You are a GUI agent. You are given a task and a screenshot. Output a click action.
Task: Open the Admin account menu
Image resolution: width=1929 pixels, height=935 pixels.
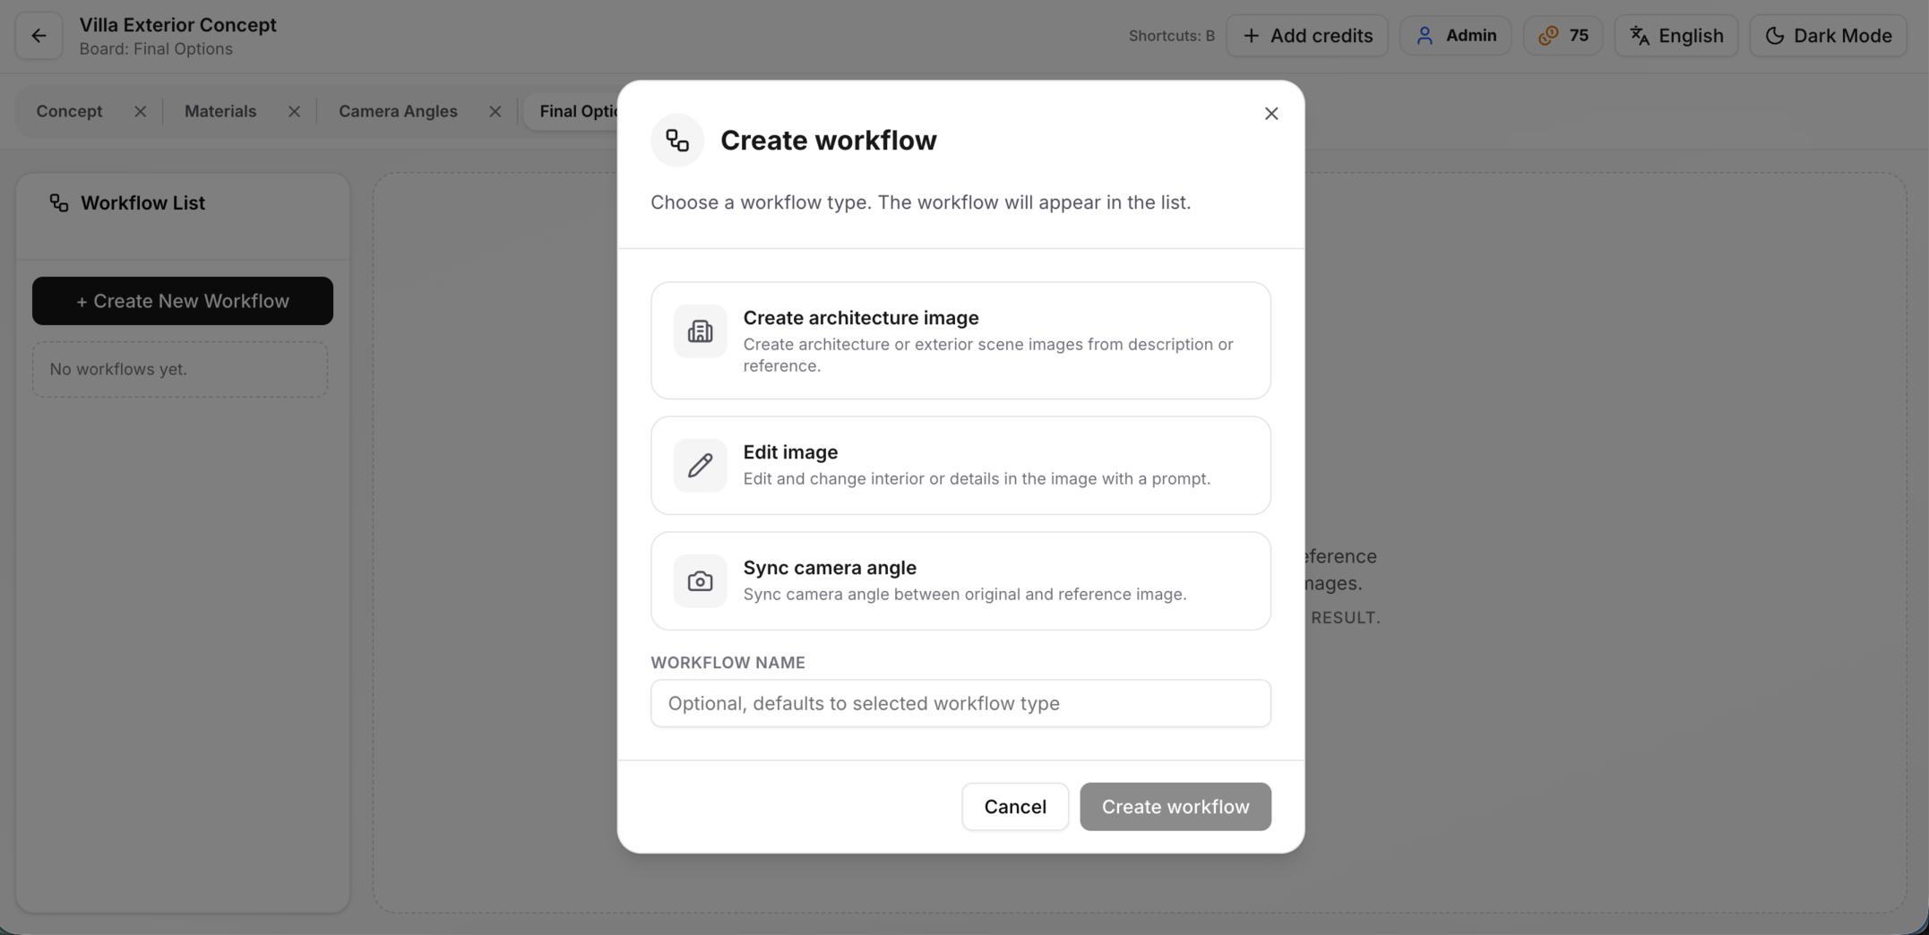click(1455, 36)
